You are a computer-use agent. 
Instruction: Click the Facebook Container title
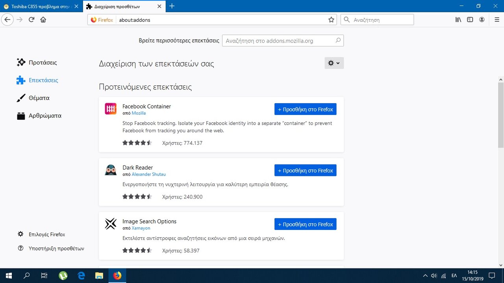(x=146, y=106)
